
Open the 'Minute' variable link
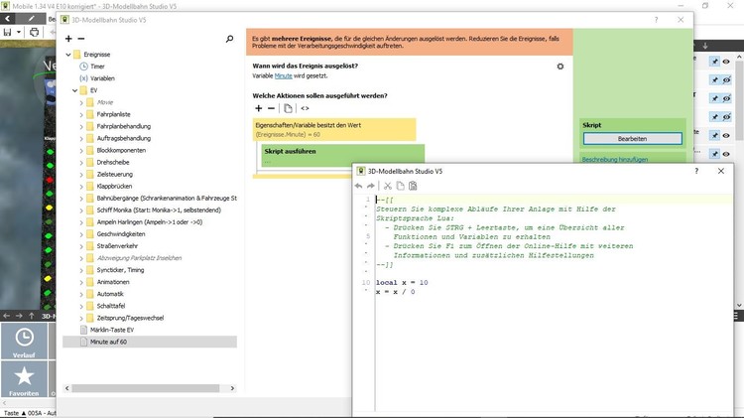[x=284, y=76]
